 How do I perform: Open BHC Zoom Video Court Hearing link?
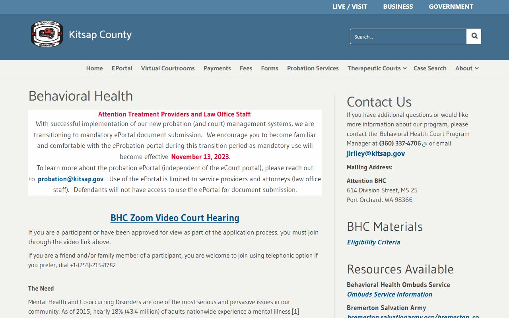pos(175,218)
